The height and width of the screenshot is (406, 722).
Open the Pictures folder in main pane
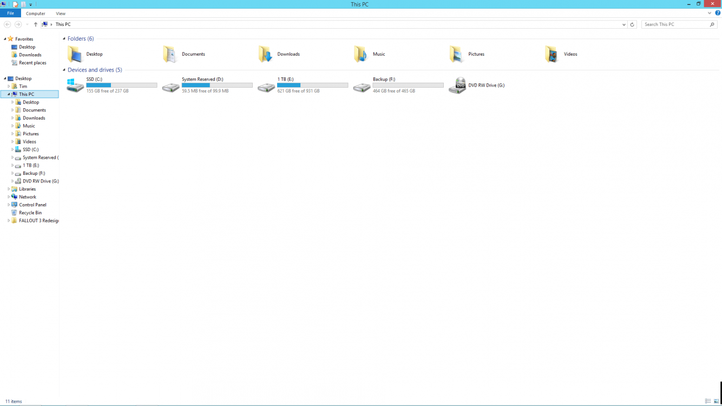[x=467, y=54]
